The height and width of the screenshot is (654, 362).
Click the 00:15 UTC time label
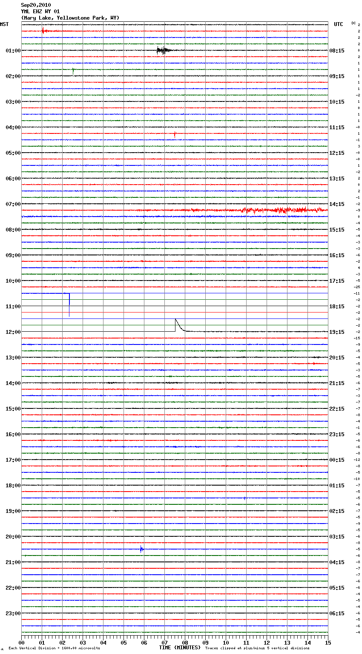point(337,460)
